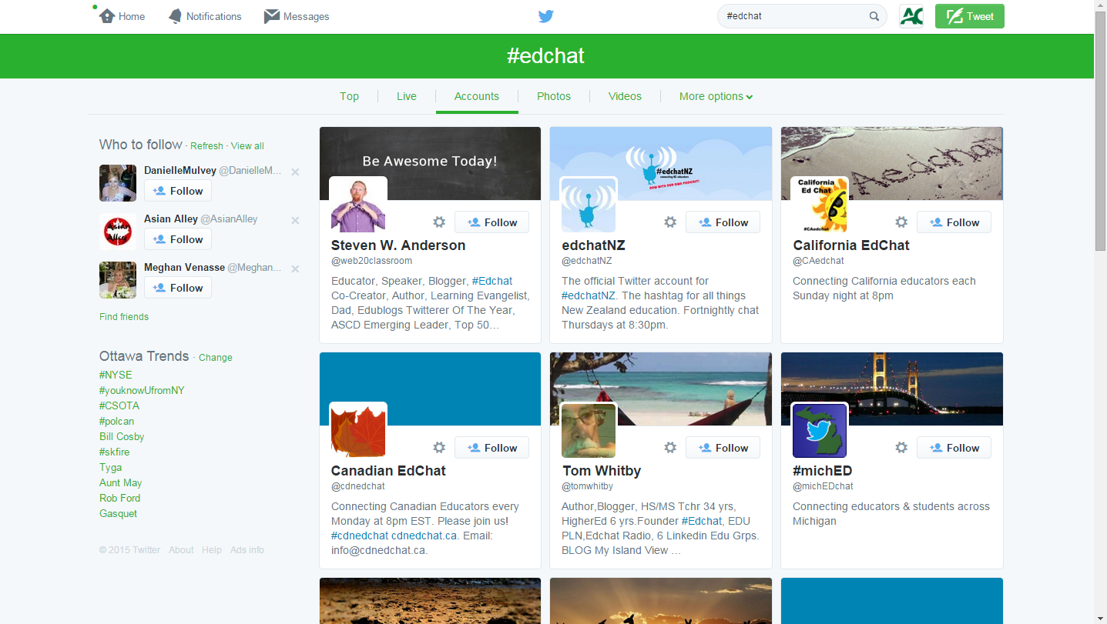Follow DanielleMulvey

178,191
